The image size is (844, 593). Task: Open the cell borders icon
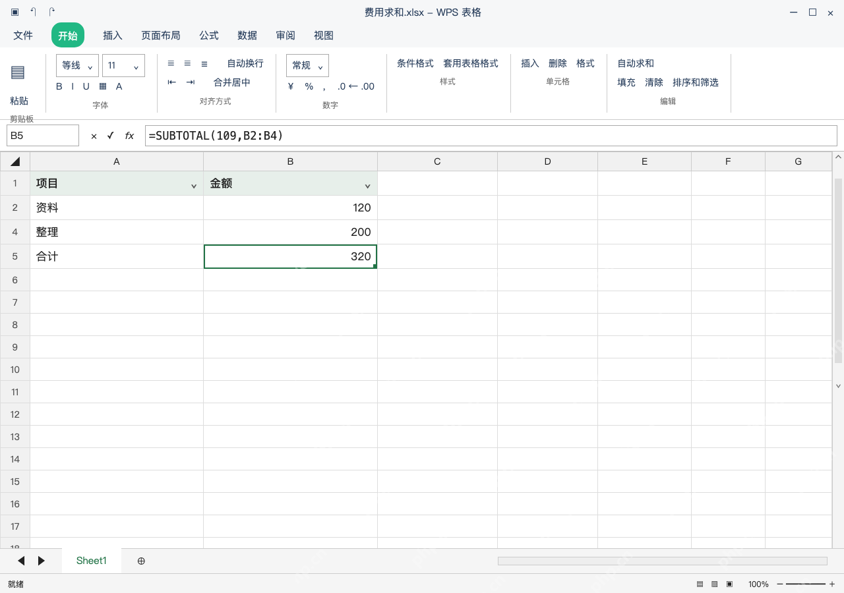(103, 86)
